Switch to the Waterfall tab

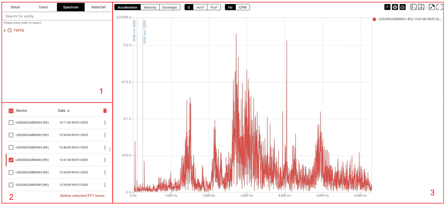point(98,7)
